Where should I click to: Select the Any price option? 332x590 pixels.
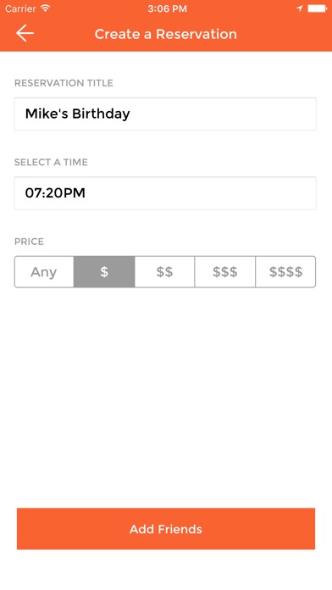[44, 271]
